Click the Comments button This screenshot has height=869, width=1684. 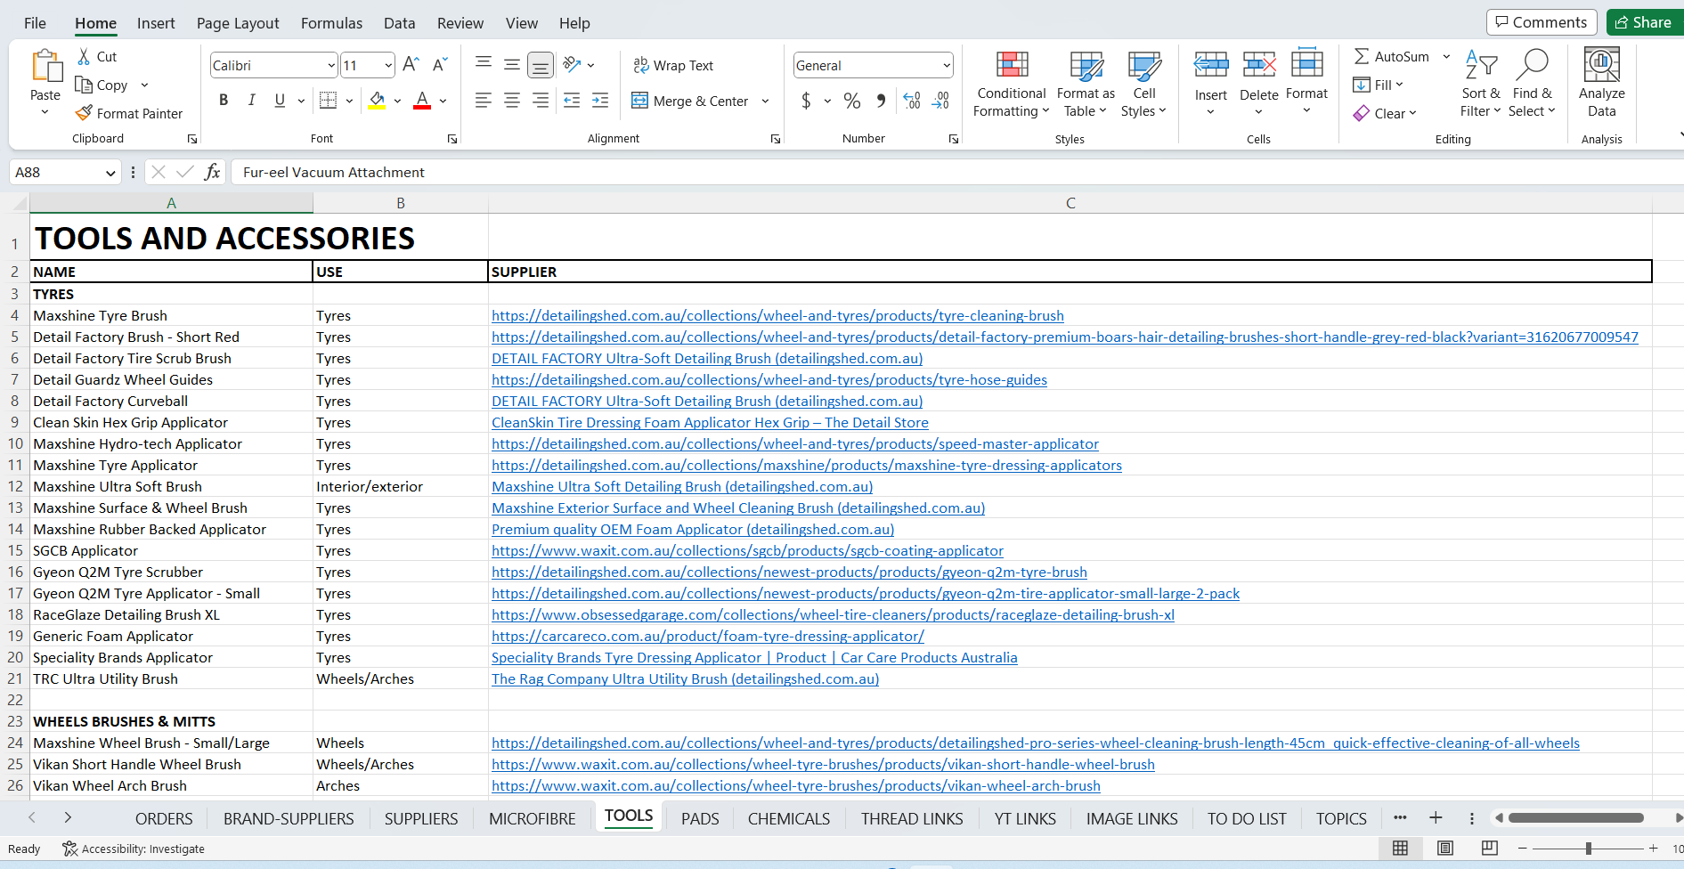coord(1542,22)
